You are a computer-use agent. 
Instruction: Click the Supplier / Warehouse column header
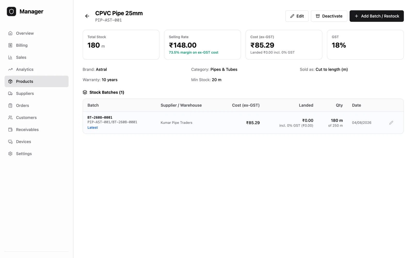(x=181, y=105)
